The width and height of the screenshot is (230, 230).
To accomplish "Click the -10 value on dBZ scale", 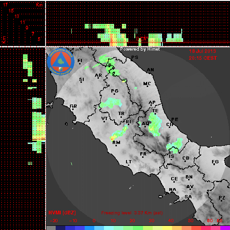I will point(73,221).
